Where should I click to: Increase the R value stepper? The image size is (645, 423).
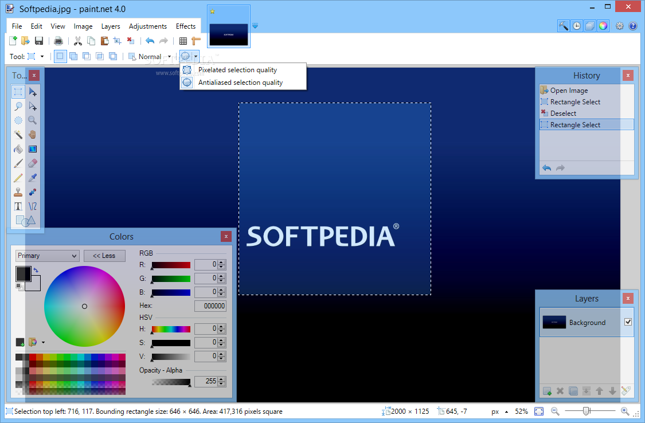(x=221, y=263)
